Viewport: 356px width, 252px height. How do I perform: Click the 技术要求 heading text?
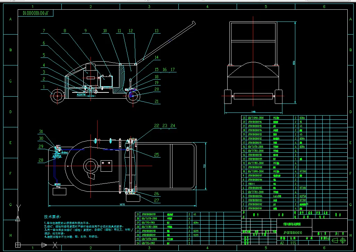pos(52,217)
